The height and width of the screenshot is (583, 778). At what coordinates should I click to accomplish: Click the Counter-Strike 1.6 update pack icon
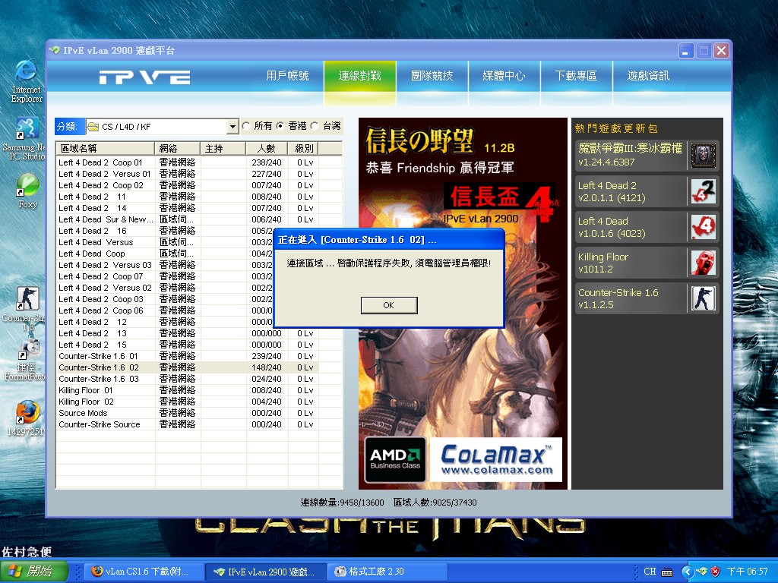point(704,298)
